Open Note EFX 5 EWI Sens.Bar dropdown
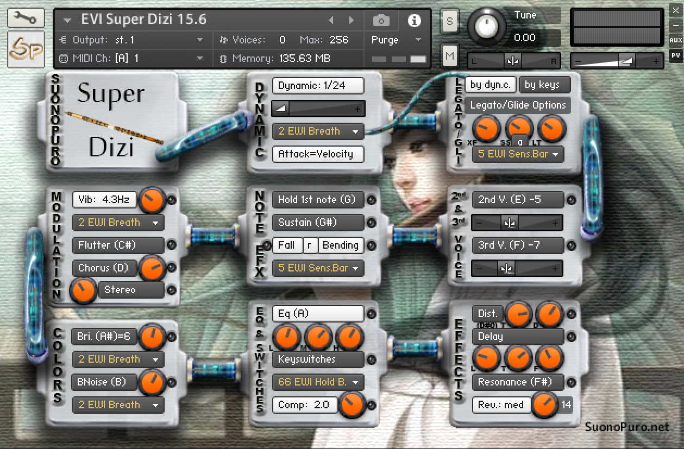Viewport: 684px width, 449px height. click(318, 268)
